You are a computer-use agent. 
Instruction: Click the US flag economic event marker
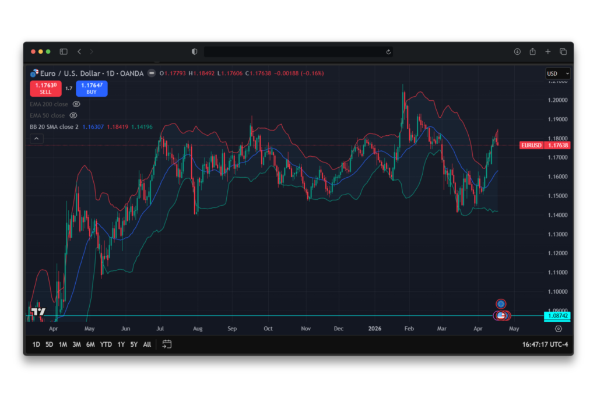[x=500, y=315]
